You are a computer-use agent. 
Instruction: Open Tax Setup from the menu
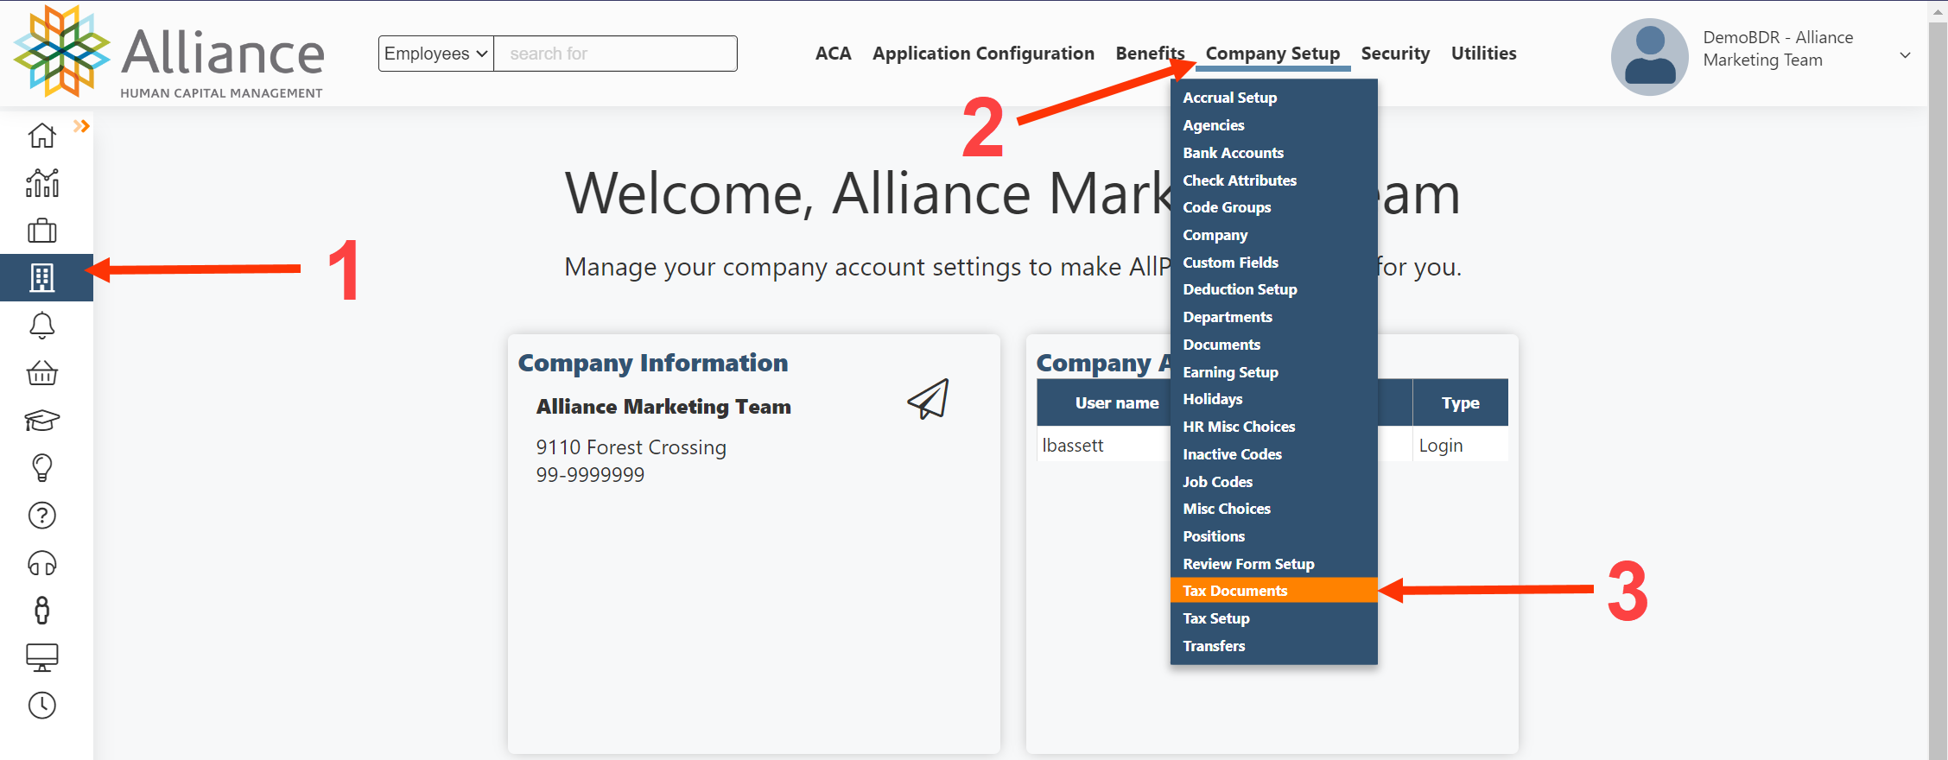(1273, 618)
